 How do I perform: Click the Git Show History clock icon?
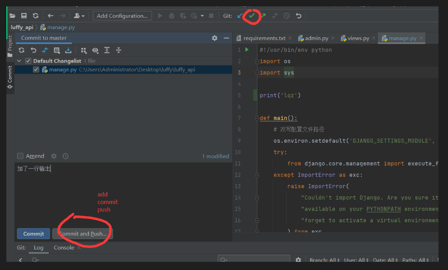pyautogui.click(x=287, y=16)
